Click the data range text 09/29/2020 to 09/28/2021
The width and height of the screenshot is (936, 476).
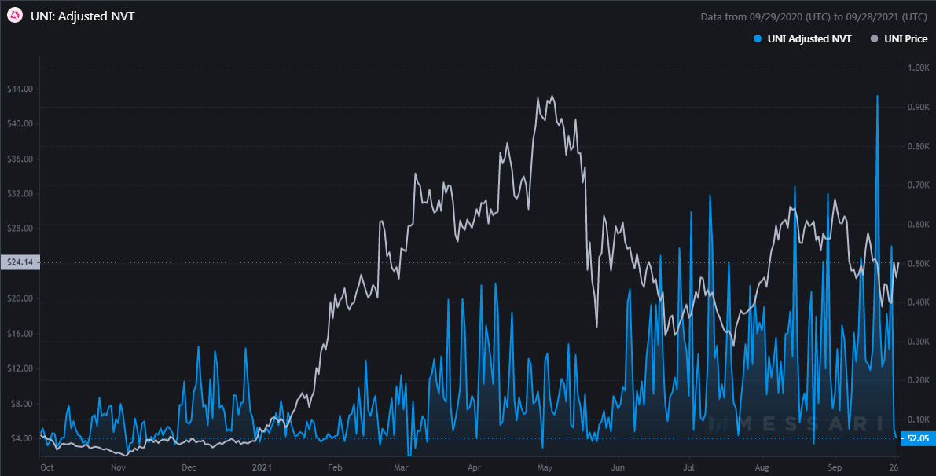814,16
